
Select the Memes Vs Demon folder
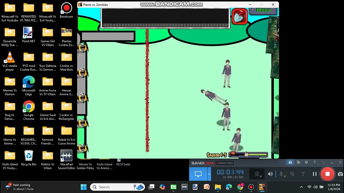pyautogui.click(x=10, y=86)
